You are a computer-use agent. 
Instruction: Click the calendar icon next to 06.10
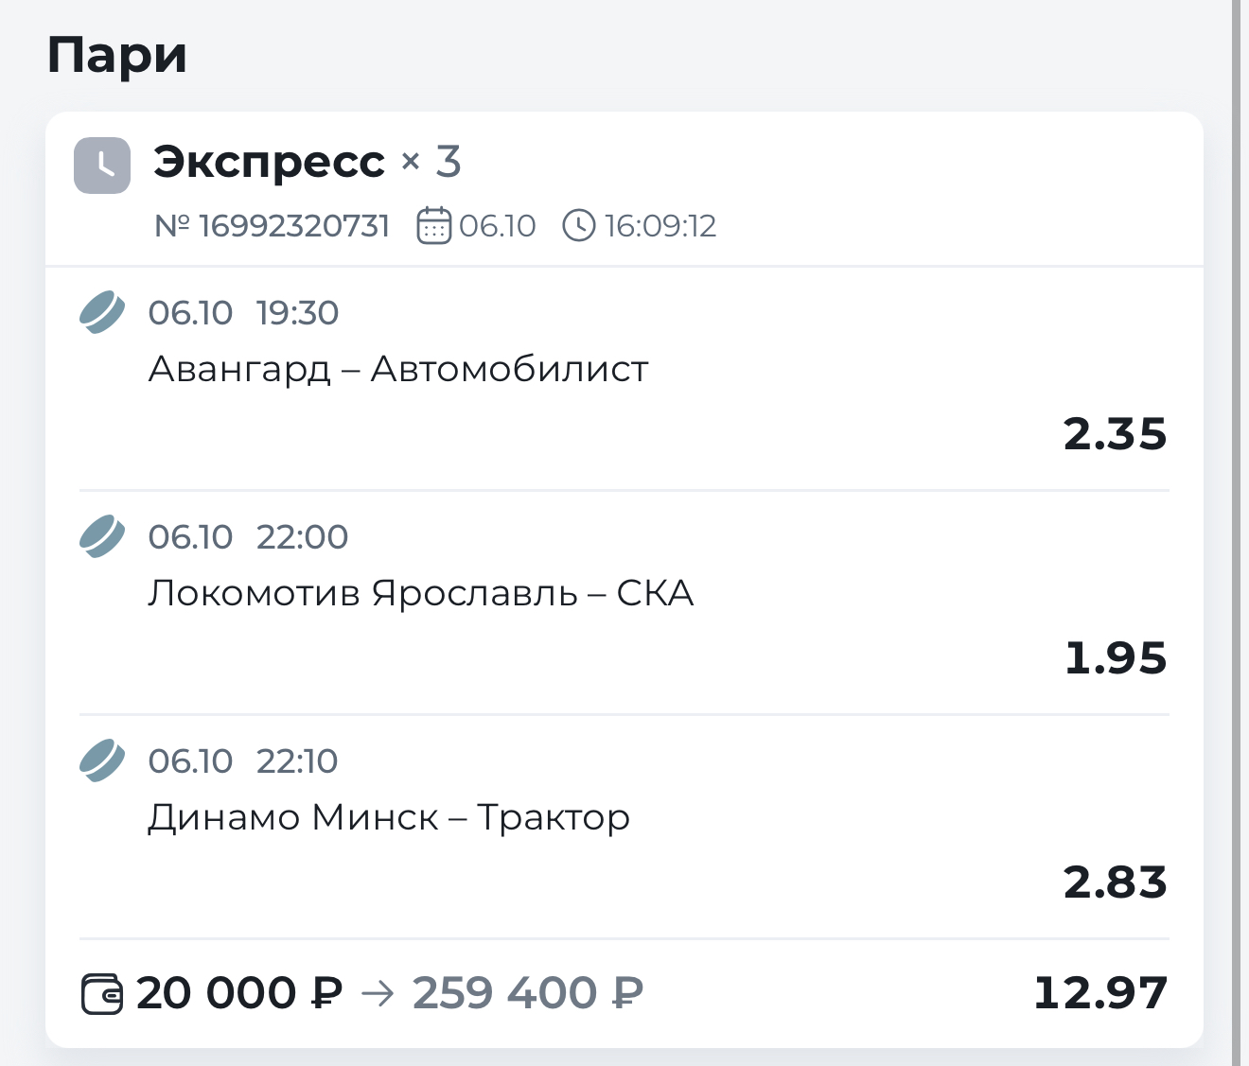pos(433,225)
